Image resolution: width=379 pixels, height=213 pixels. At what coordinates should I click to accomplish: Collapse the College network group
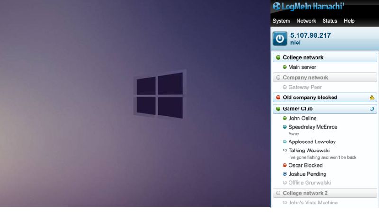[325, 57]
